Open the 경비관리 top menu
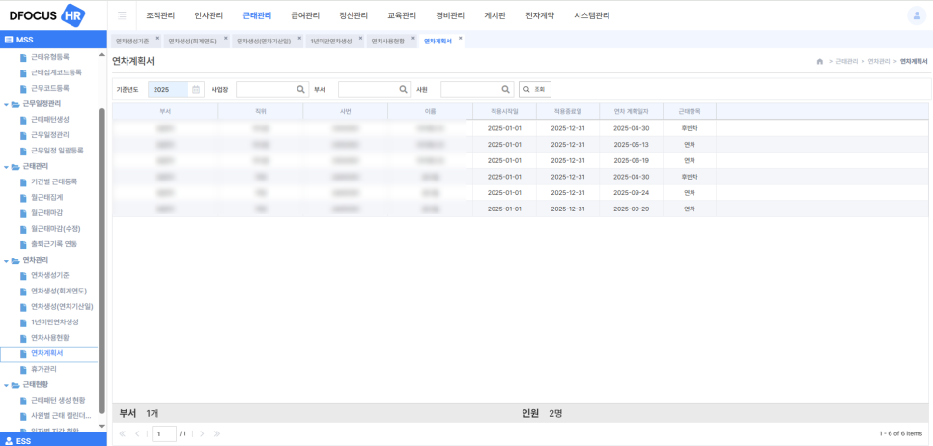This screenshot has width=933, height=446. [x=450, y=16]
